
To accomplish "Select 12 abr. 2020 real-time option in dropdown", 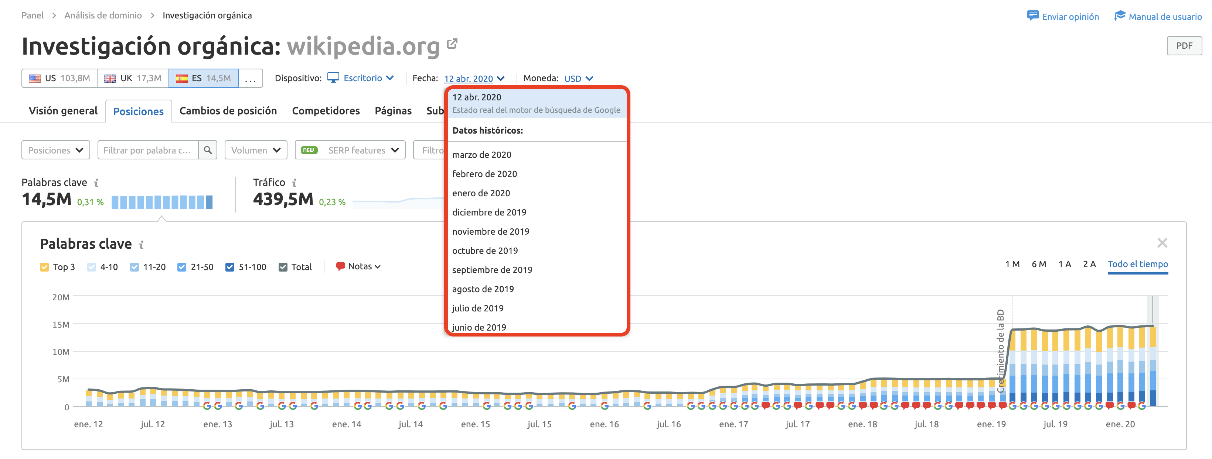I will point(537,103).
